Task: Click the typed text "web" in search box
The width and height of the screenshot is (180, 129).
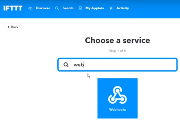Action: pyautogui.click(x=79, y=65)
